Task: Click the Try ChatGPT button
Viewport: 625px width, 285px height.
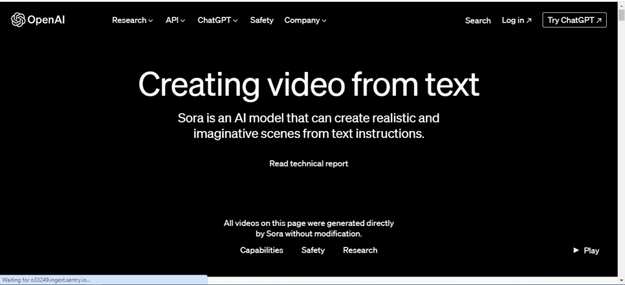Action: pyautogui.click(x=574, y=20)
